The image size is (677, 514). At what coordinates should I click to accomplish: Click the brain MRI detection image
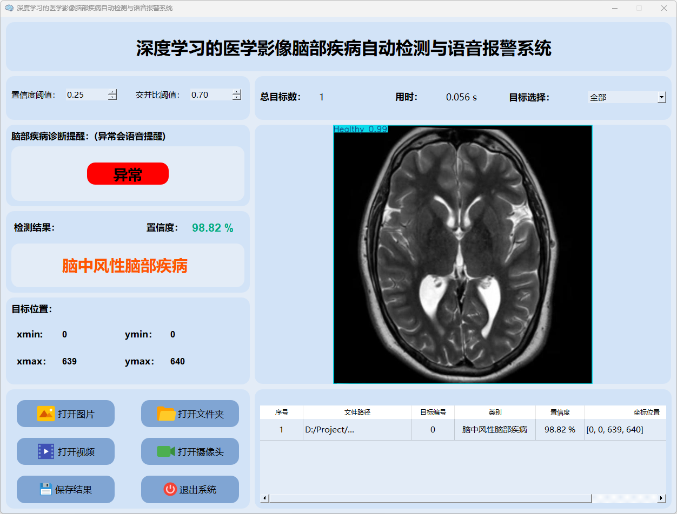(x=463, y=254)
